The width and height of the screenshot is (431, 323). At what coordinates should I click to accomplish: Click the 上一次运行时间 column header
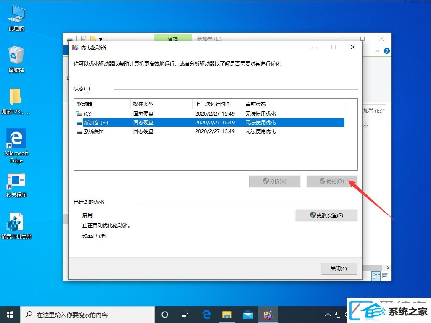218,104
